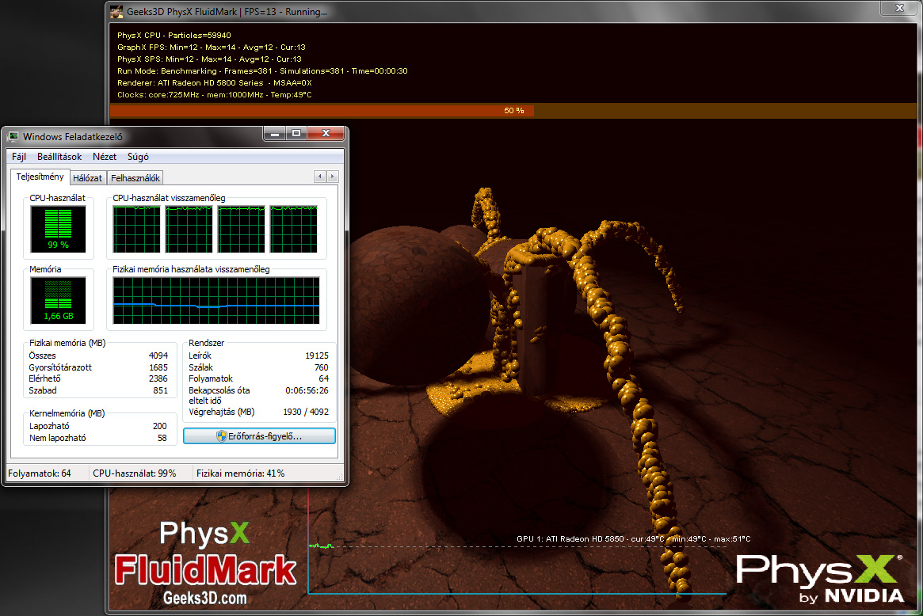Click the GPU 1: ATI Radeon HD 5850 temperature label
The image size is (923, 616).
(x=633, y=538)
